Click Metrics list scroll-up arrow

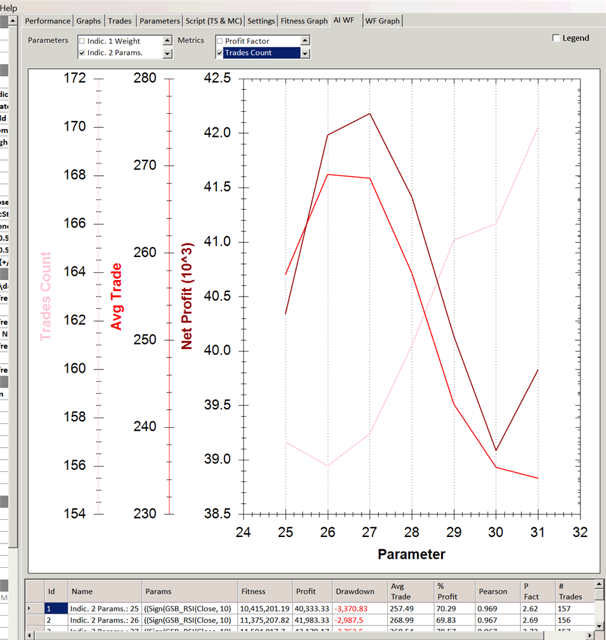305,41
